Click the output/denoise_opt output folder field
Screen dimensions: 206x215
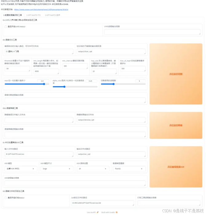[111, 120]
